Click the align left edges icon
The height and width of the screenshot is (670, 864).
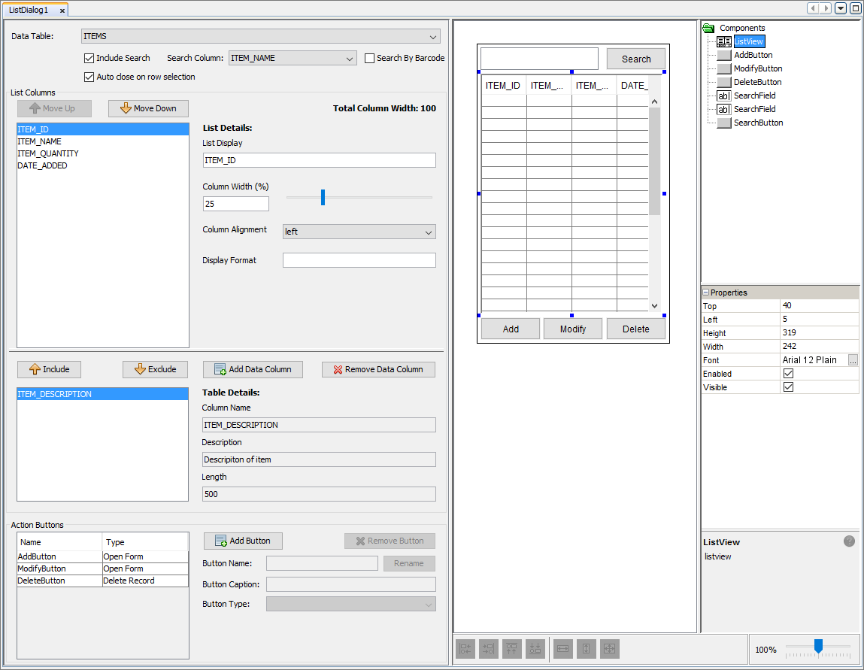pyautogui.click(x=465, y=648)
